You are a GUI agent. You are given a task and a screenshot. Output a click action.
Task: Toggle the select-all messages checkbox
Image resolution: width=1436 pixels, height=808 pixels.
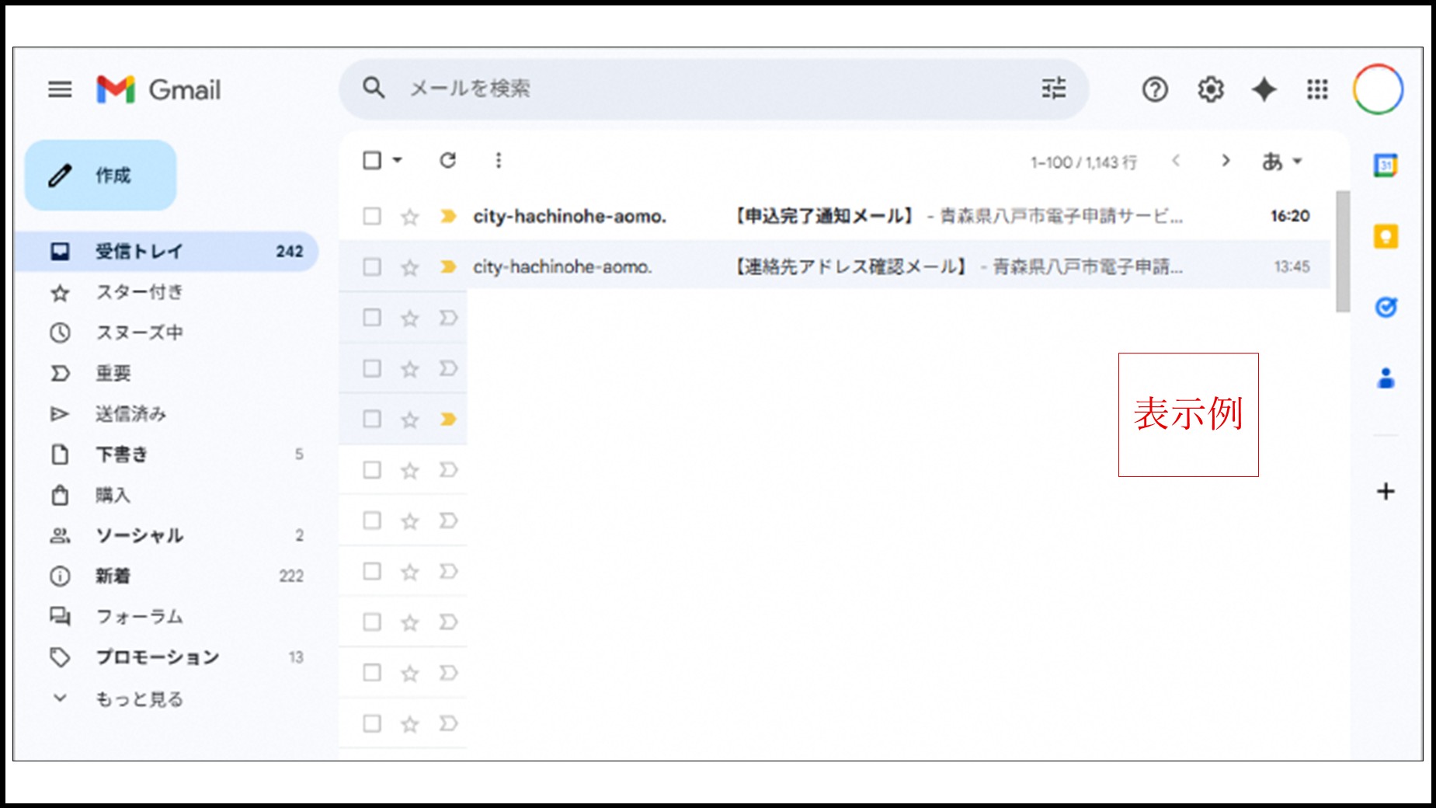(370, 160)
